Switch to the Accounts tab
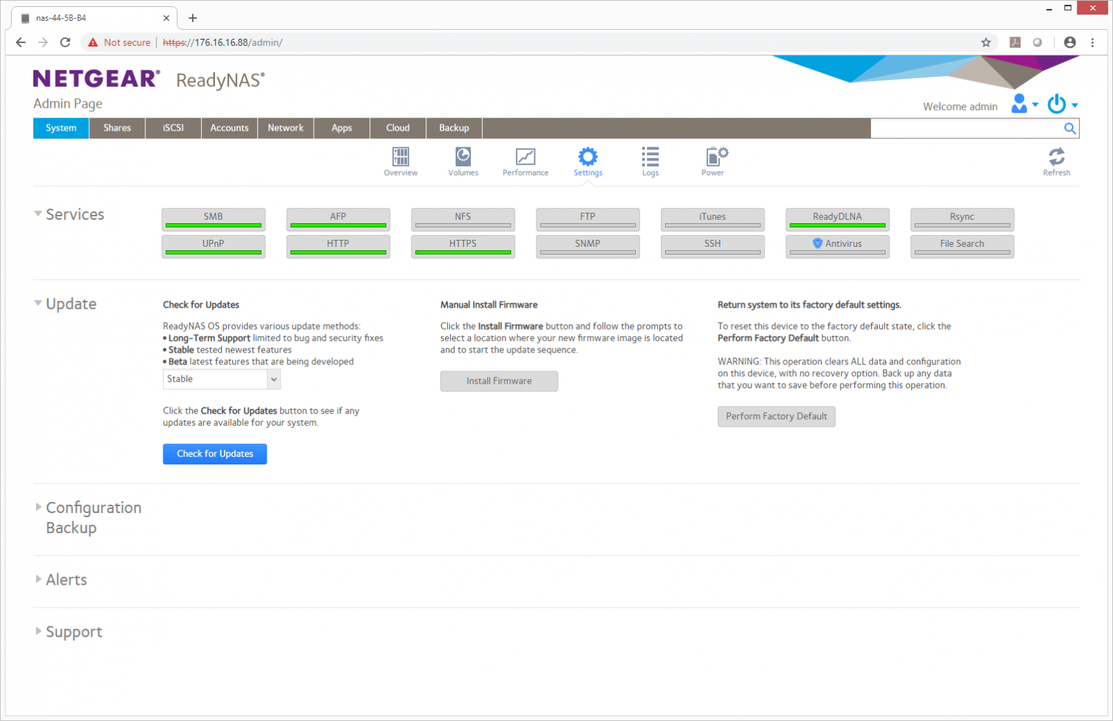Screen dimensions: 1113x721 point(230,128)
